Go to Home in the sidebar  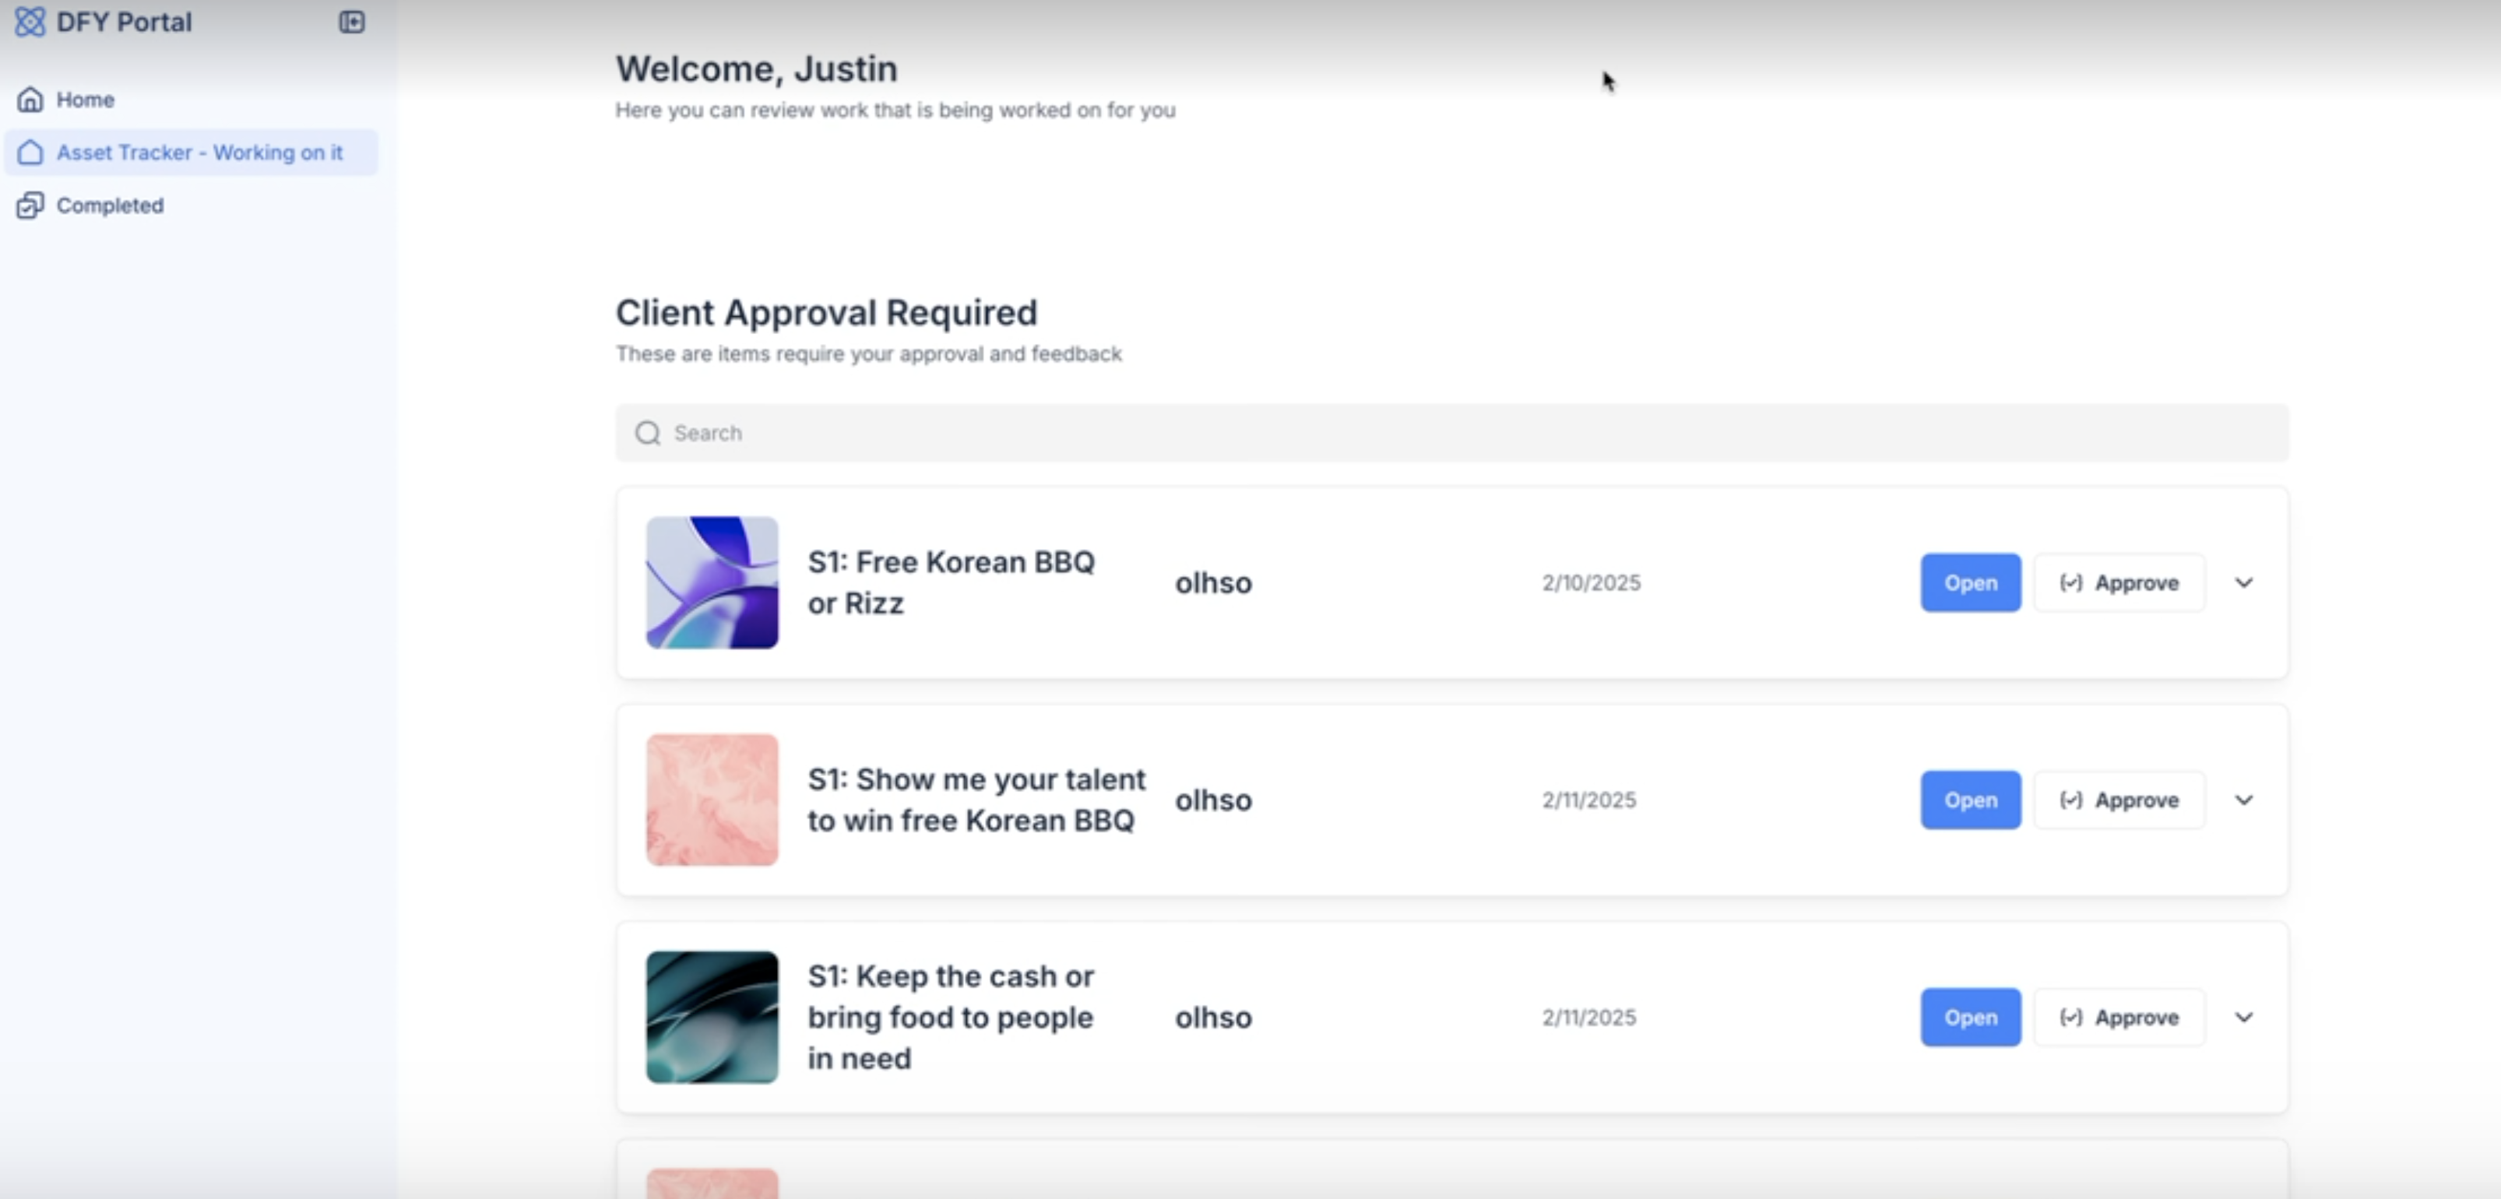[x=192, y=99]
